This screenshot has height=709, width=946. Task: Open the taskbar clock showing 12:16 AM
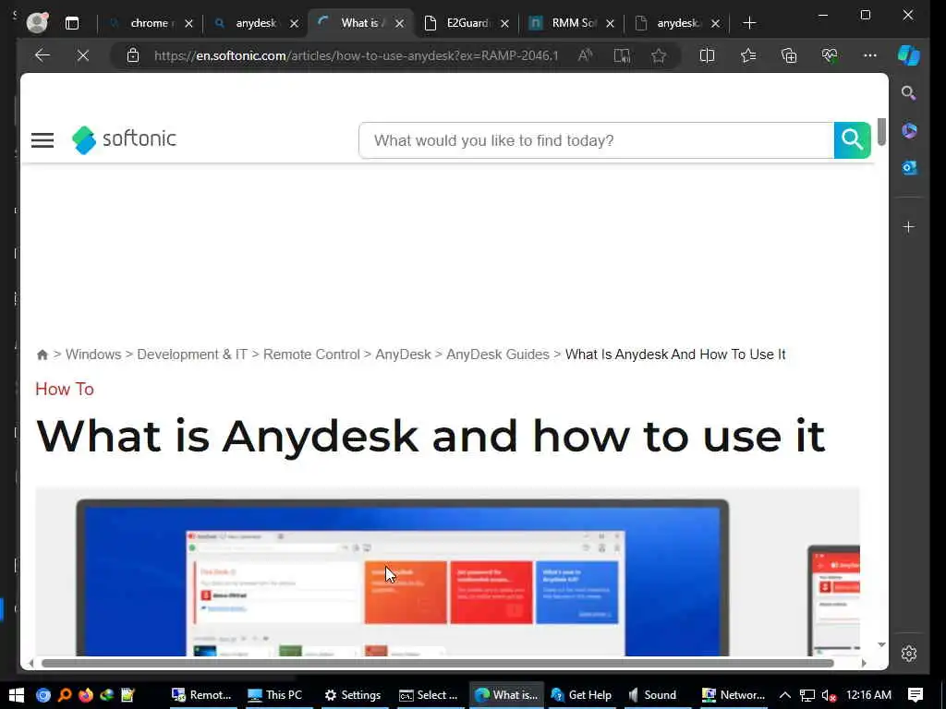[x=868, y=695]
